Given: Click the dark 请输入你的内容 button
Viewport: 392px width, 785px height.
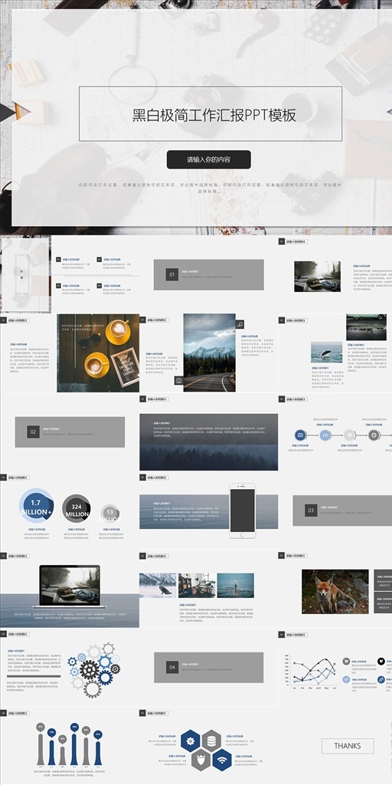Looking at the screenshot, I should pyautogui.click(x=208, y=159).
